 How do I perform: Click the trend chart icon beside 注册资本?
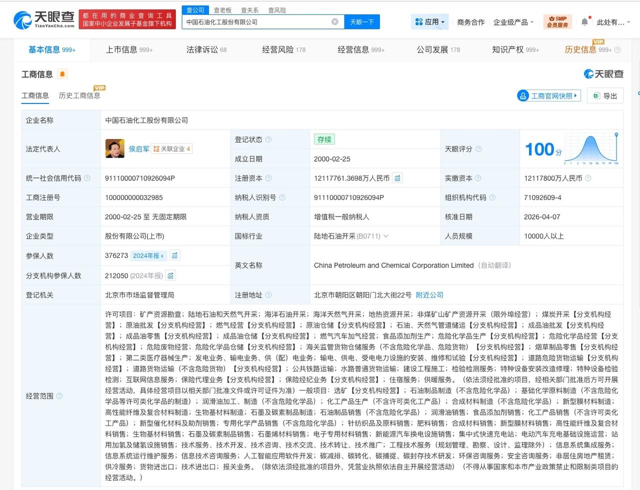coord(397,177)
